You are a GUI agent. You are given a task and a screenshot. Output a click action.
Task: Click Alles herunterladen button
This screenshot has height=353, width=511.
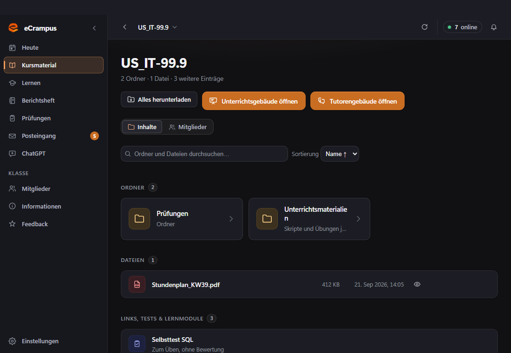(159, 99)
